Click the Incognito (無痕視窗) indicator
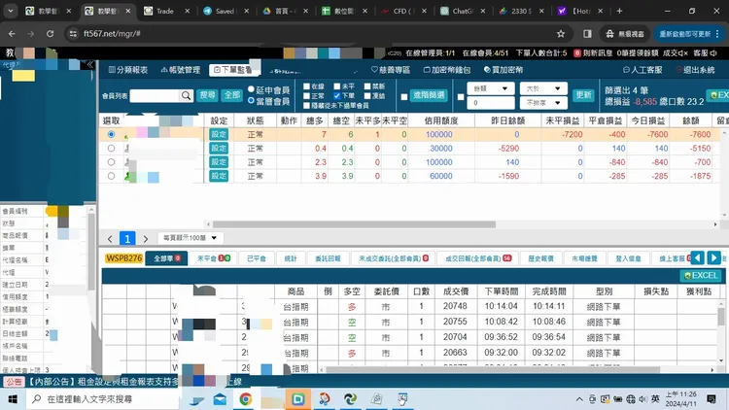Screen dimensions: 729x410 [x=625, y=33]
